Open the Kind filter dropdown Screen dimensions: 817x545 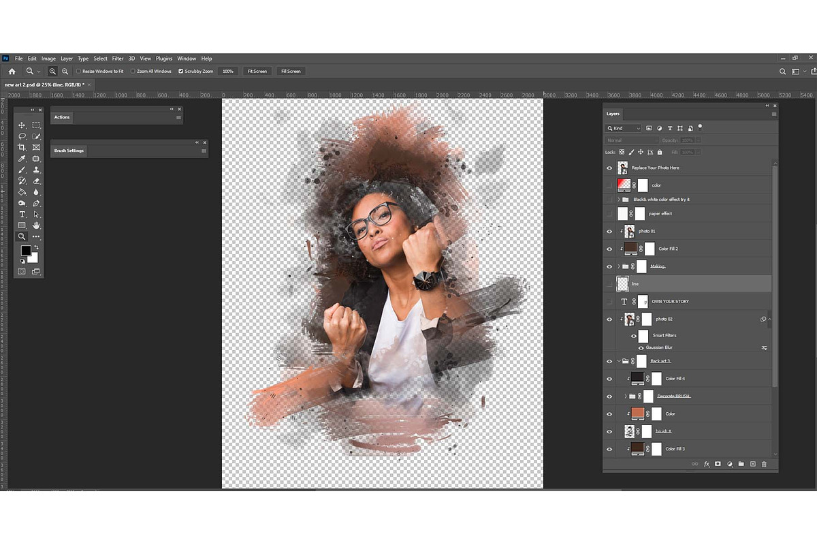[624, 128]
